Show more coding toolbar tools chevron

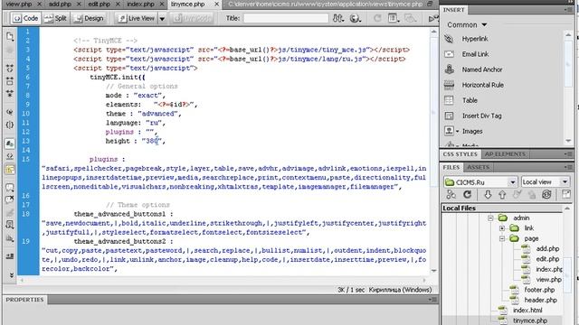[x=11, y=274]
